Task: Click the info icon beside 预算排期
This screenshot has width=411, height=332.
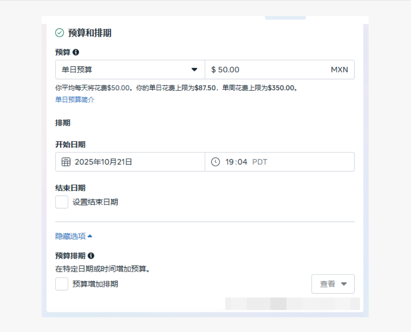Action: pyautogui.click(x=91, y=256)
